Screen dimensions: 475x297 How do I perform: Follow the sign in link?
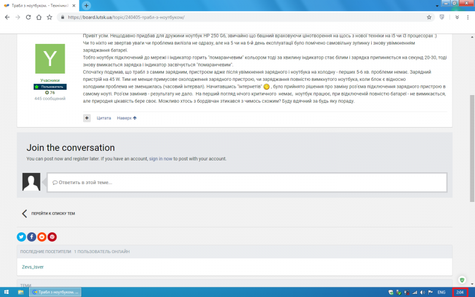(x=156, y=159)
